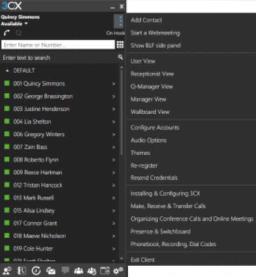The width and height of the screenshot is (256, 277).
Task: Click green status square for 009 Reece Hartman
Action: (x=7, y=172)
